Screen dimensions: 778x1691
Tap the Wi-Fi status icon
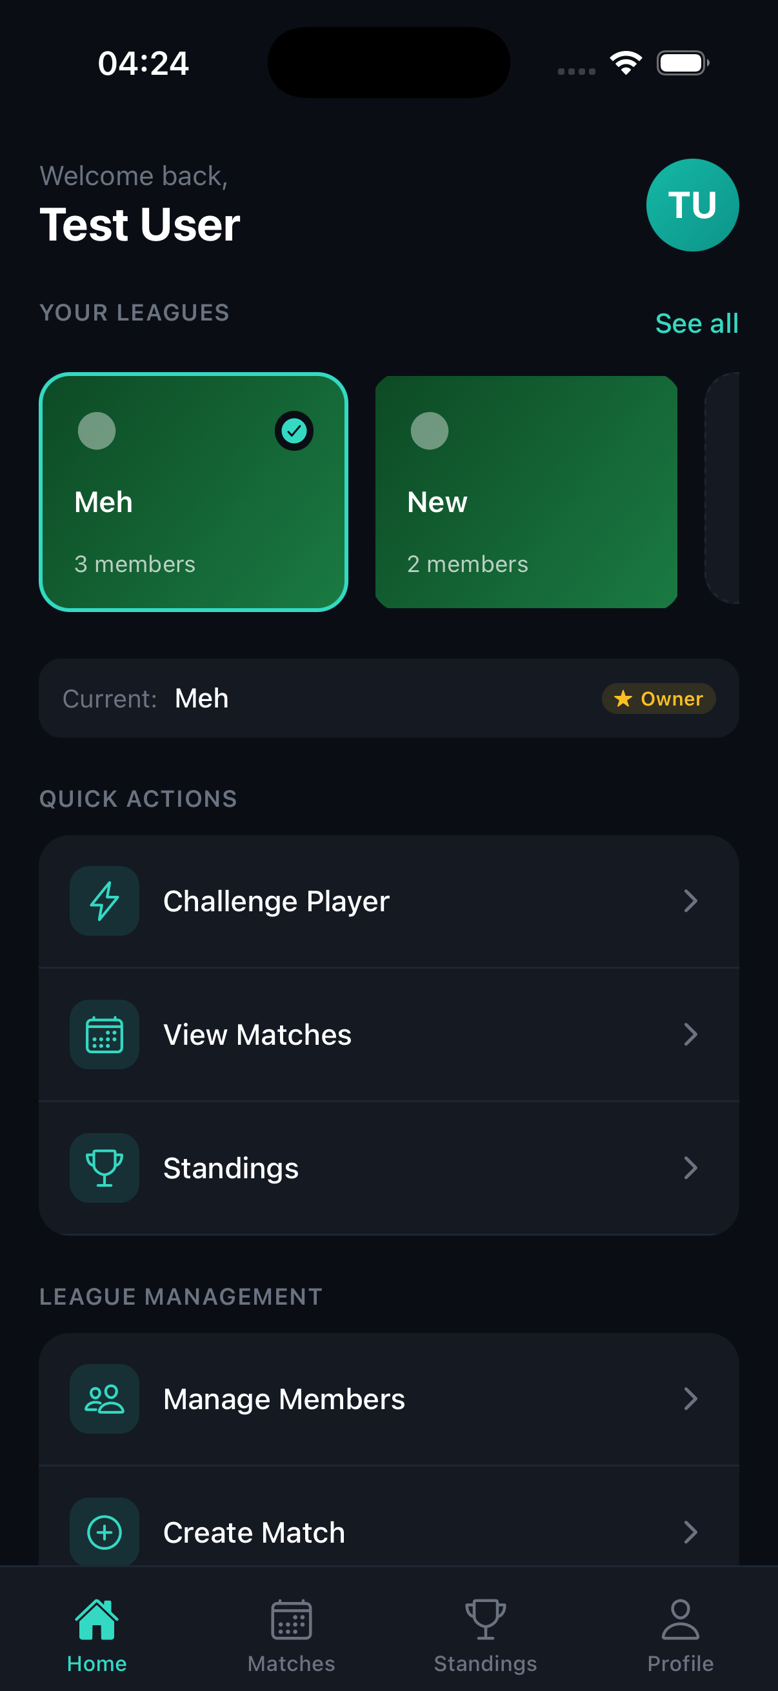click(626, 63)
